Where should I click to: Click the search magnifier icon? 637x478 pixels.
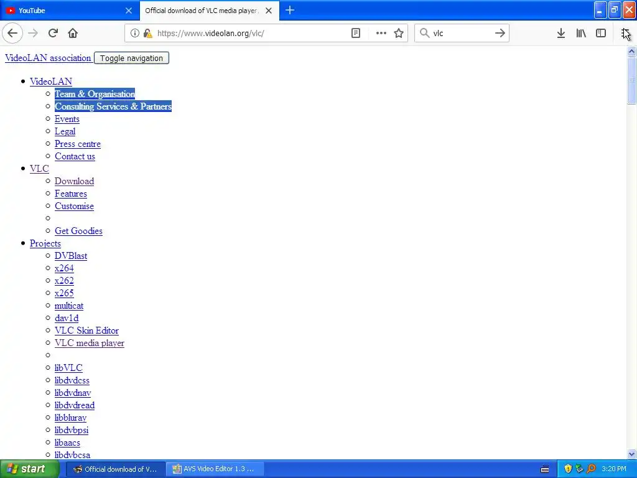pos(424,33)
